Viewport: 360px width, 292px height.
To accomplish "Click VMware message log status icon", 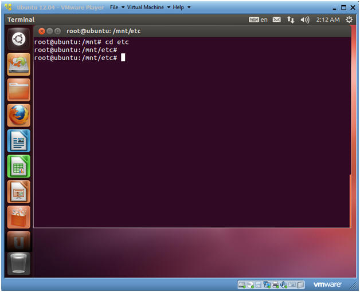I will point(300,285).
